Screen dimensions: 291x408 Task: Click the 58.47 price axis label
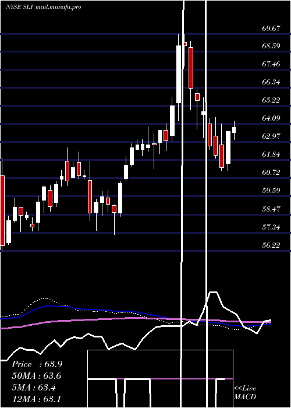coord(271,209)
